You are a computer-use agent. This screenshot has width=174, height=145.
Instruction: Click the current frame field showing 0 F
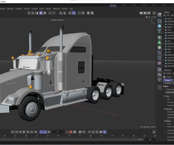[58, 132]
